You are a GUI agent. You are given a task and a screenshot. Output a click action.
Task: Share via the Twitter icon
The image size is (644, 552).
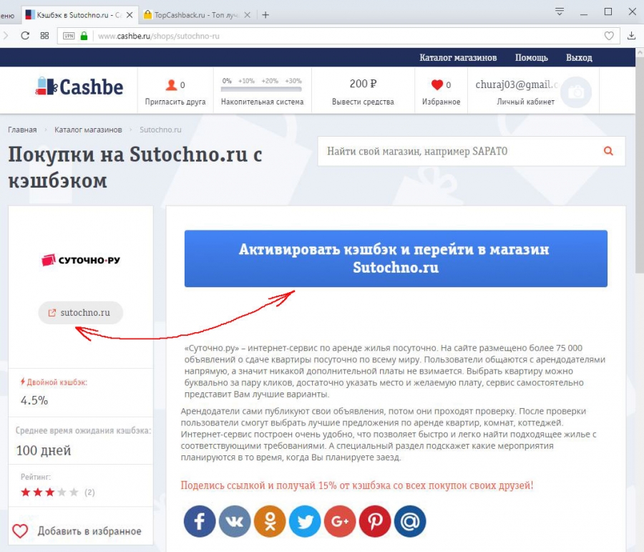click(305, 521)
